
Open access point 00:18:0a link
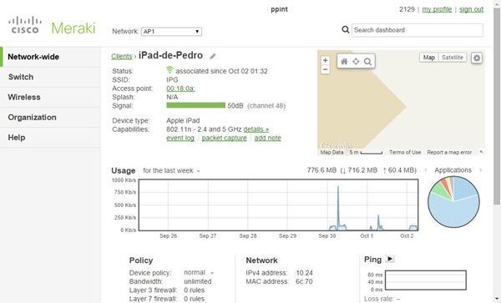180,88
